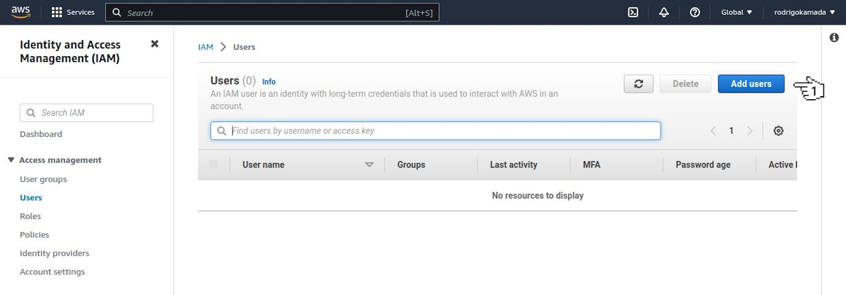
Task: Open the info panel icon
Action: 834,38
